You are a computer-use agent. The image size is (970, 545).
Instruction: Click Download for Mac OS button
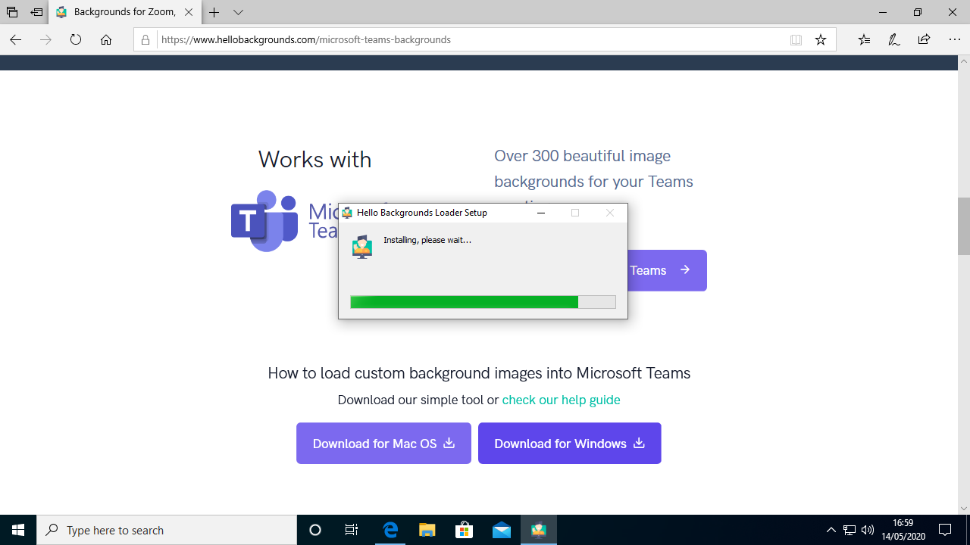383,443
